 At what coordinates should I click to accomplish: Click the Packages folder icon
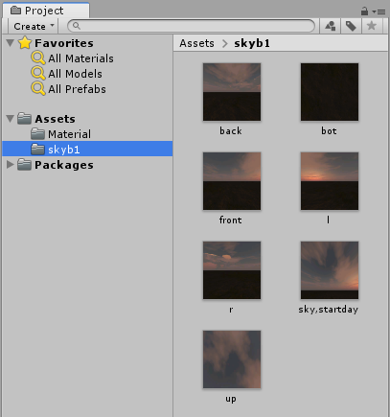(x=24, y=165)
